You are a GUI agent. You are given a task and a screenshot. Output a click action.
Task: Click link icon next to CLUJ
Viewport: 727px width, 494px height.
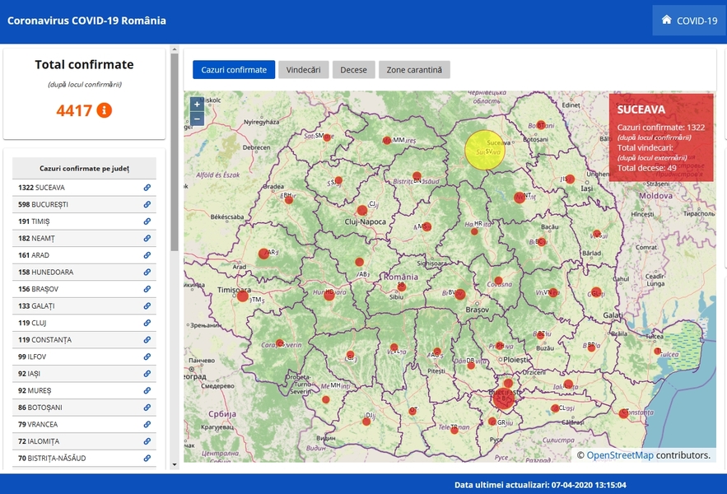pyautogui.click(x=147, y=323)
